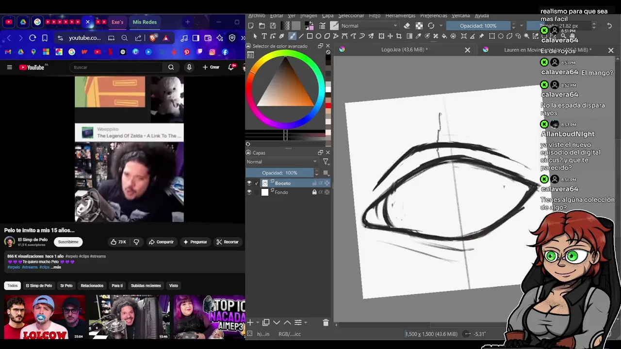Open the Archivo menu
Image resolution: width=621 pixels, height=349 pixels.
pyautogui.click(x=257, y=16)
